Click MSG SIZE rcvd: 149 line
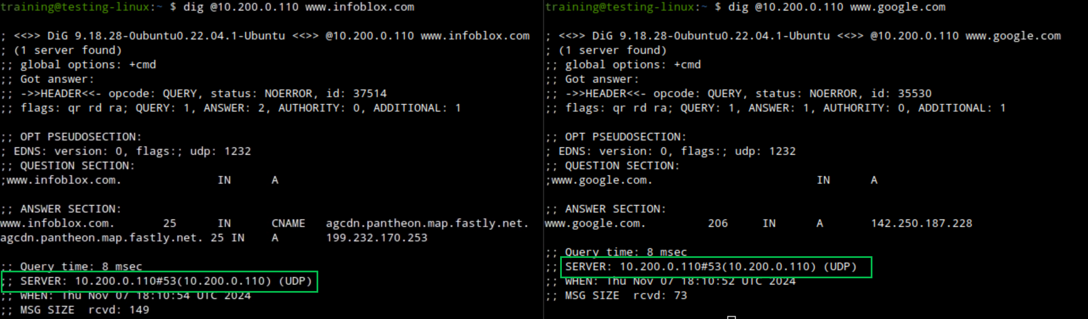The height and width of the screenshot is (319, 1088). tap(84, 310)
